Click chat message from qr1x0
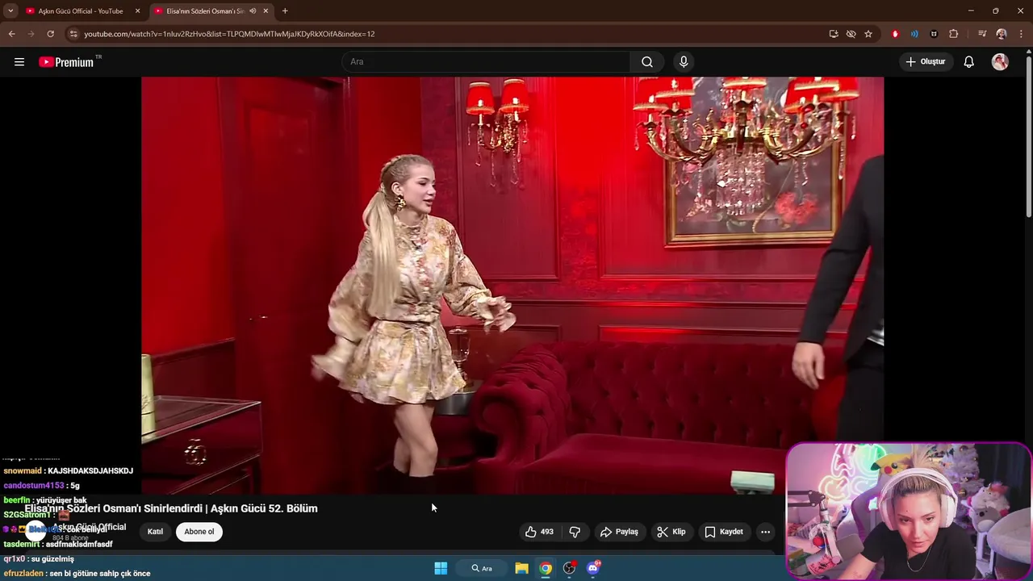1033x581 pixels. click(x=39, y=559)
